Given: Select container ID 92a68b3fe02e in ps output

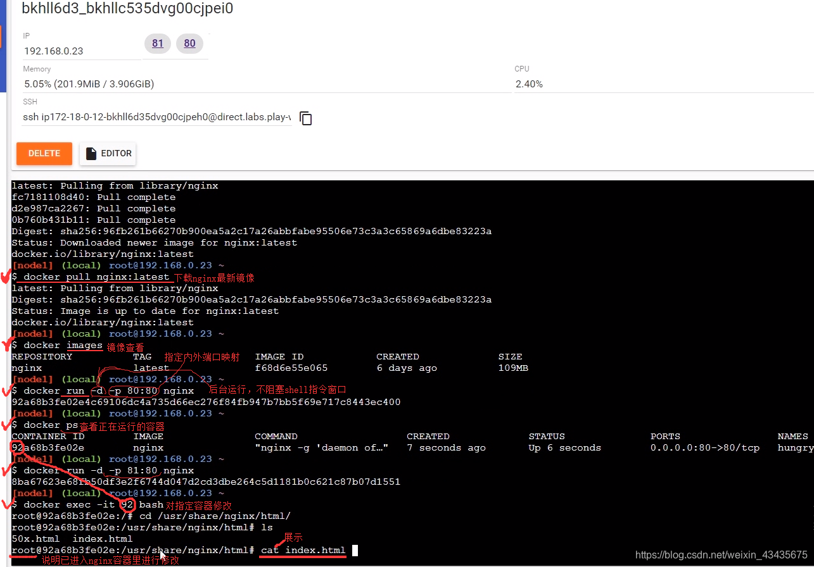Looking at the screenshot, I should coord(48,447).
